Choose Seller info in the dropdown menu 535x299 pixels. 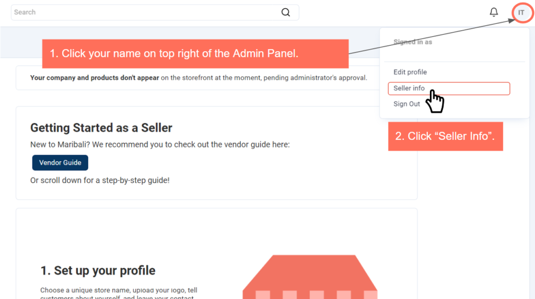tap(409, 88)
